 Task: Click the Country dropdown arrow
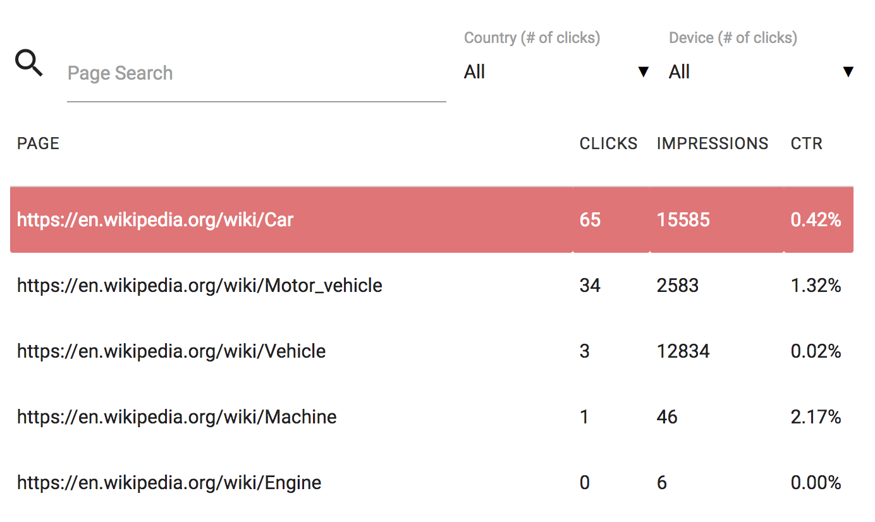(644, 72)
